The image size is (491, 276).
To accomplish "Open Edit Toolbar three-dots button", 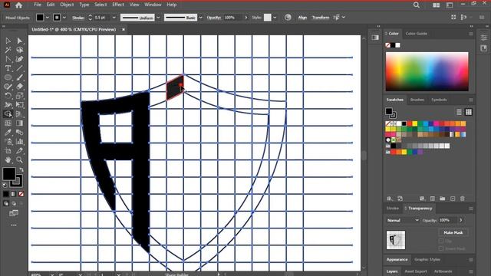I will pyautogui.click(x=14, y=225).
